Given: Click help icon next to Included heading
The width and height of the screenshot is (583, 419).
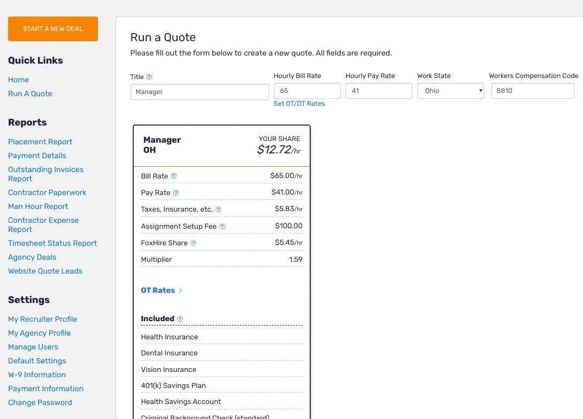Looking at the screenshot, I should tap(180, 319).
